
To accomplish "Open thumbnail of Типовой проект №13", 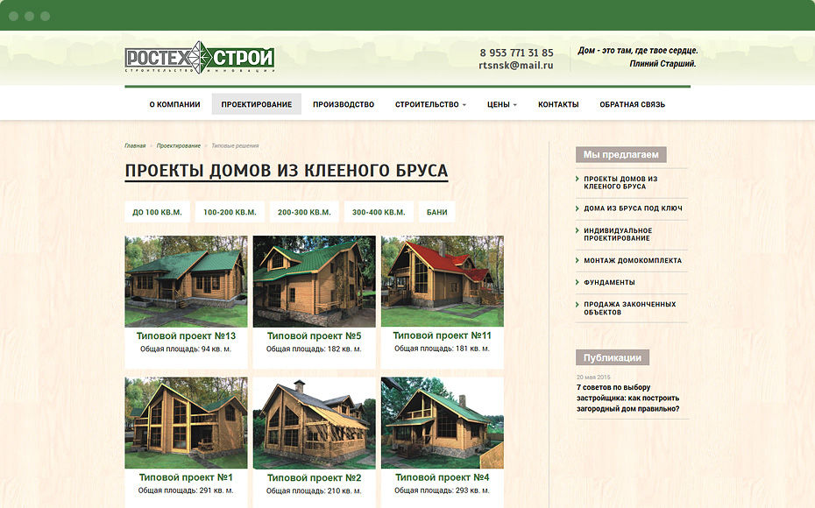I will [x=186, y=280].
